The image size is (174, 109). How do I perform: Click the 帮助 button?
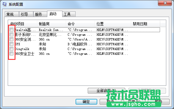point(159,102)
